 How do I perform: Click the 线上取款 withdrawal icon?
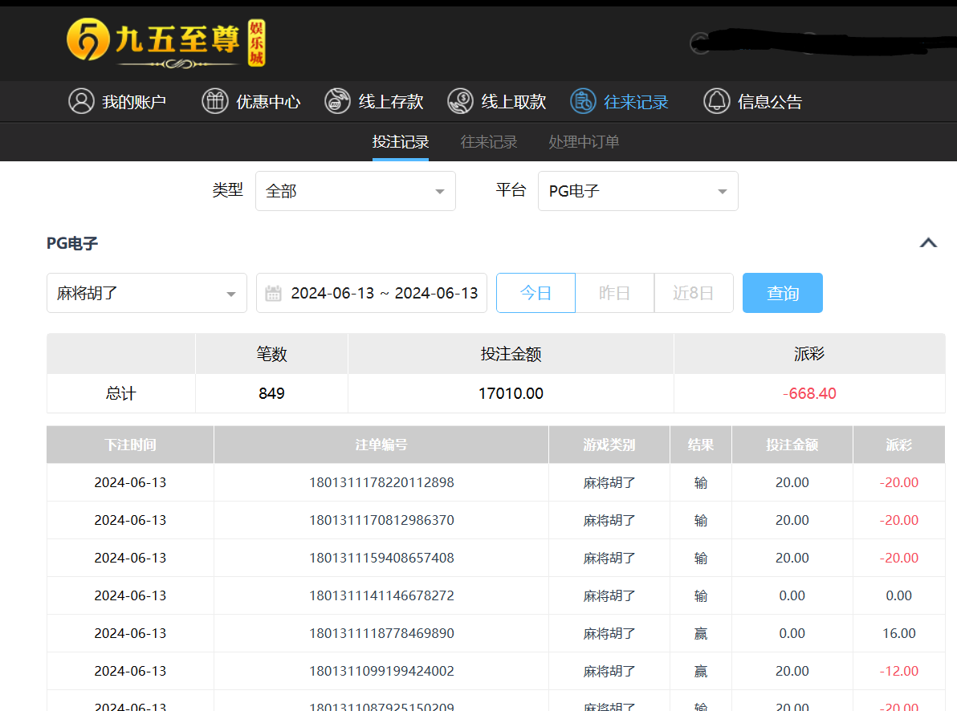460,101
